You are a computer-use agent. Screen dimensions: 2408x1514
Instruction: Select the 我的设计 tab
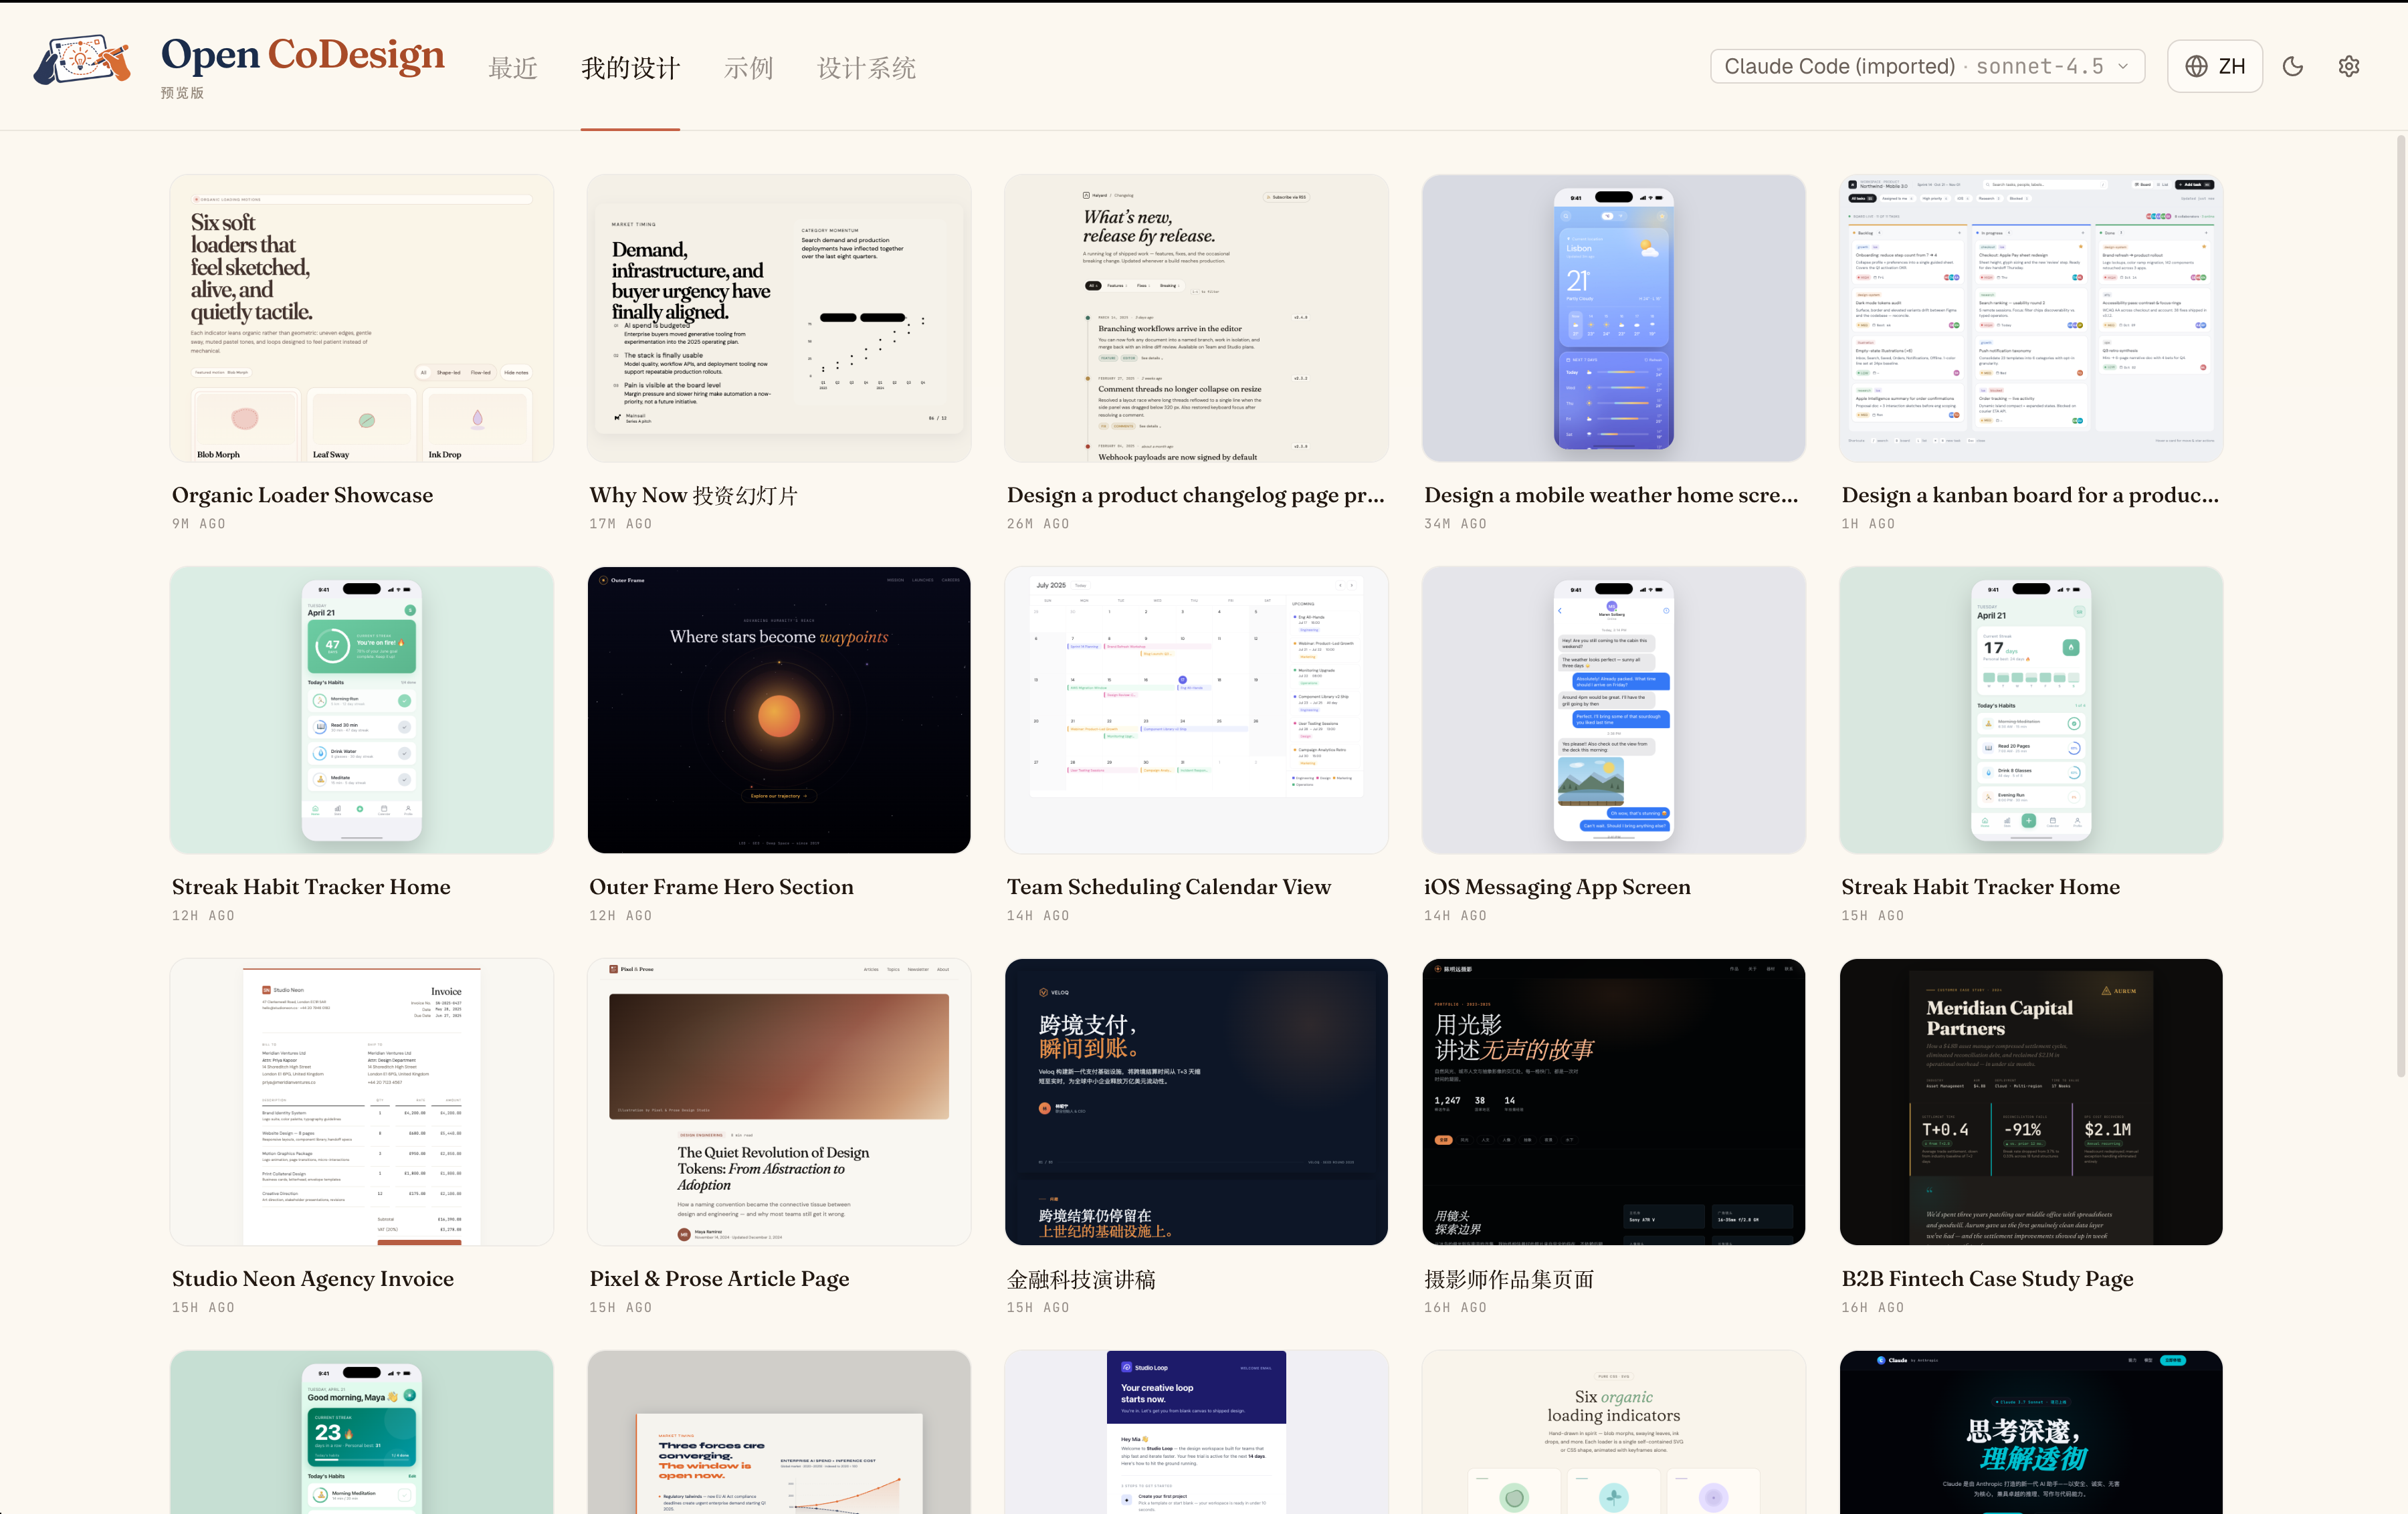pyautogui.click(x=630, y=68)
